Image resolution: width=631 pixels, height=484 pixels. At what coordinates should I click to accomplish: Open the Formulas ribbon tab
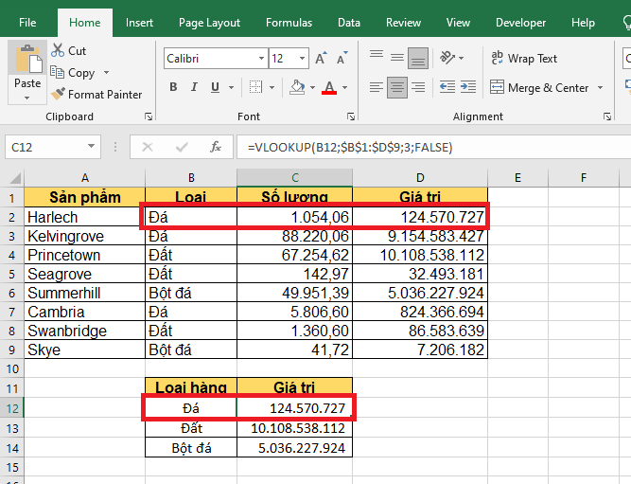pos(289,23)
